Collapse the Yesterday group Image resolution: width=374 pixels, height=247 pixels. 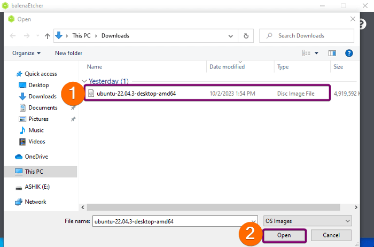click(x=84, y=81)
